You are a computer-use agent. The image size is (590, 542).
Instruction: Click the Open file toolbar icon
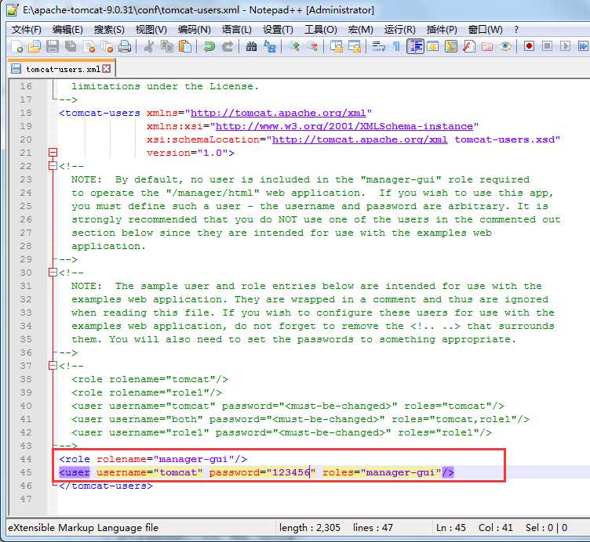(x=35, y=46)
